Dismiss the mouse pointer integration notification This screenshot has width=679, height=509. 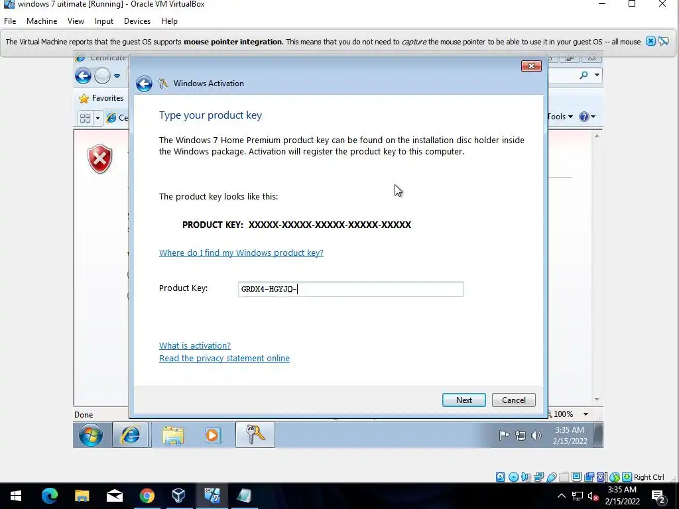click(650, 41)
